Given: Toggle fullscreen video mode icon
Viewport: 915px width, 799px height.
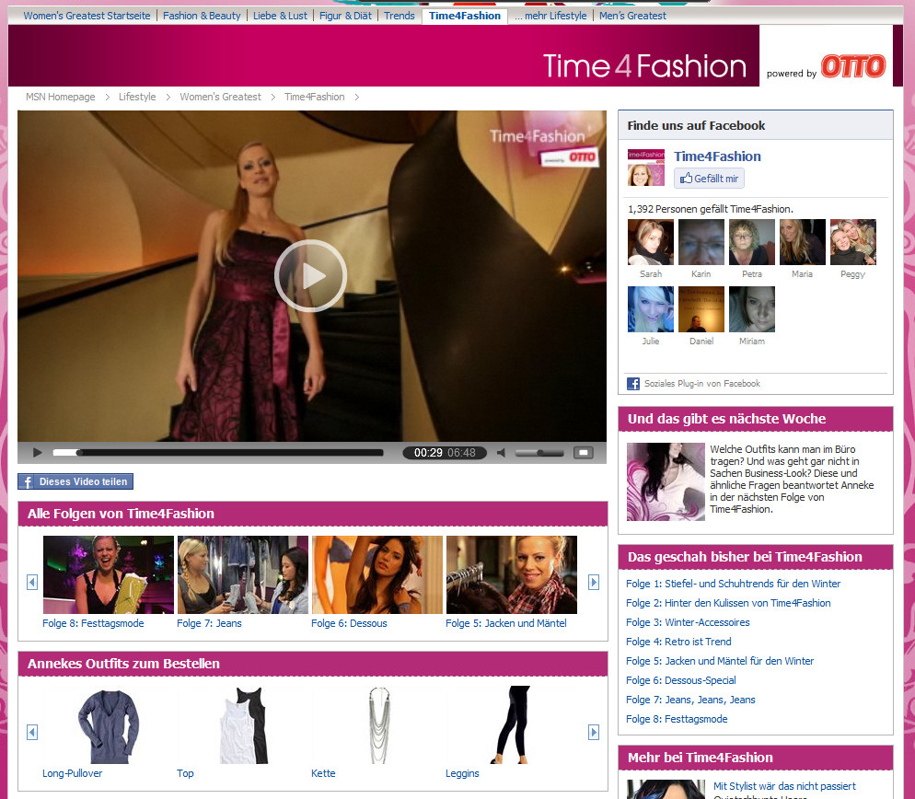Looking at the screenshot, I should tap(583, 453).
